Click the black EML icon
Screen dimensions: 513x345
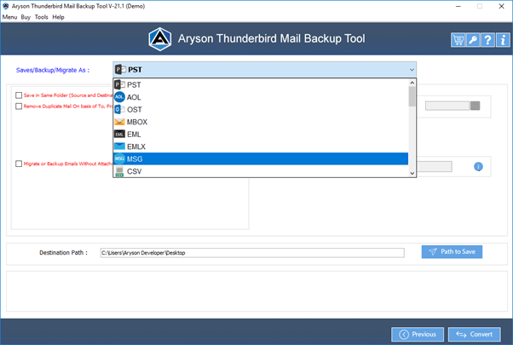(x=119, y=134)
